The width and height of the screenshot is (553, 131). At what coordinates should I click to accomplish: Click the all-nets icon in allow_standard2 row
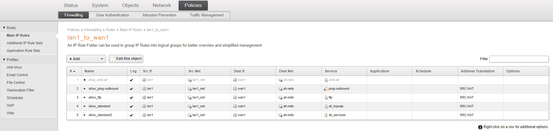[x=280, y=115]
